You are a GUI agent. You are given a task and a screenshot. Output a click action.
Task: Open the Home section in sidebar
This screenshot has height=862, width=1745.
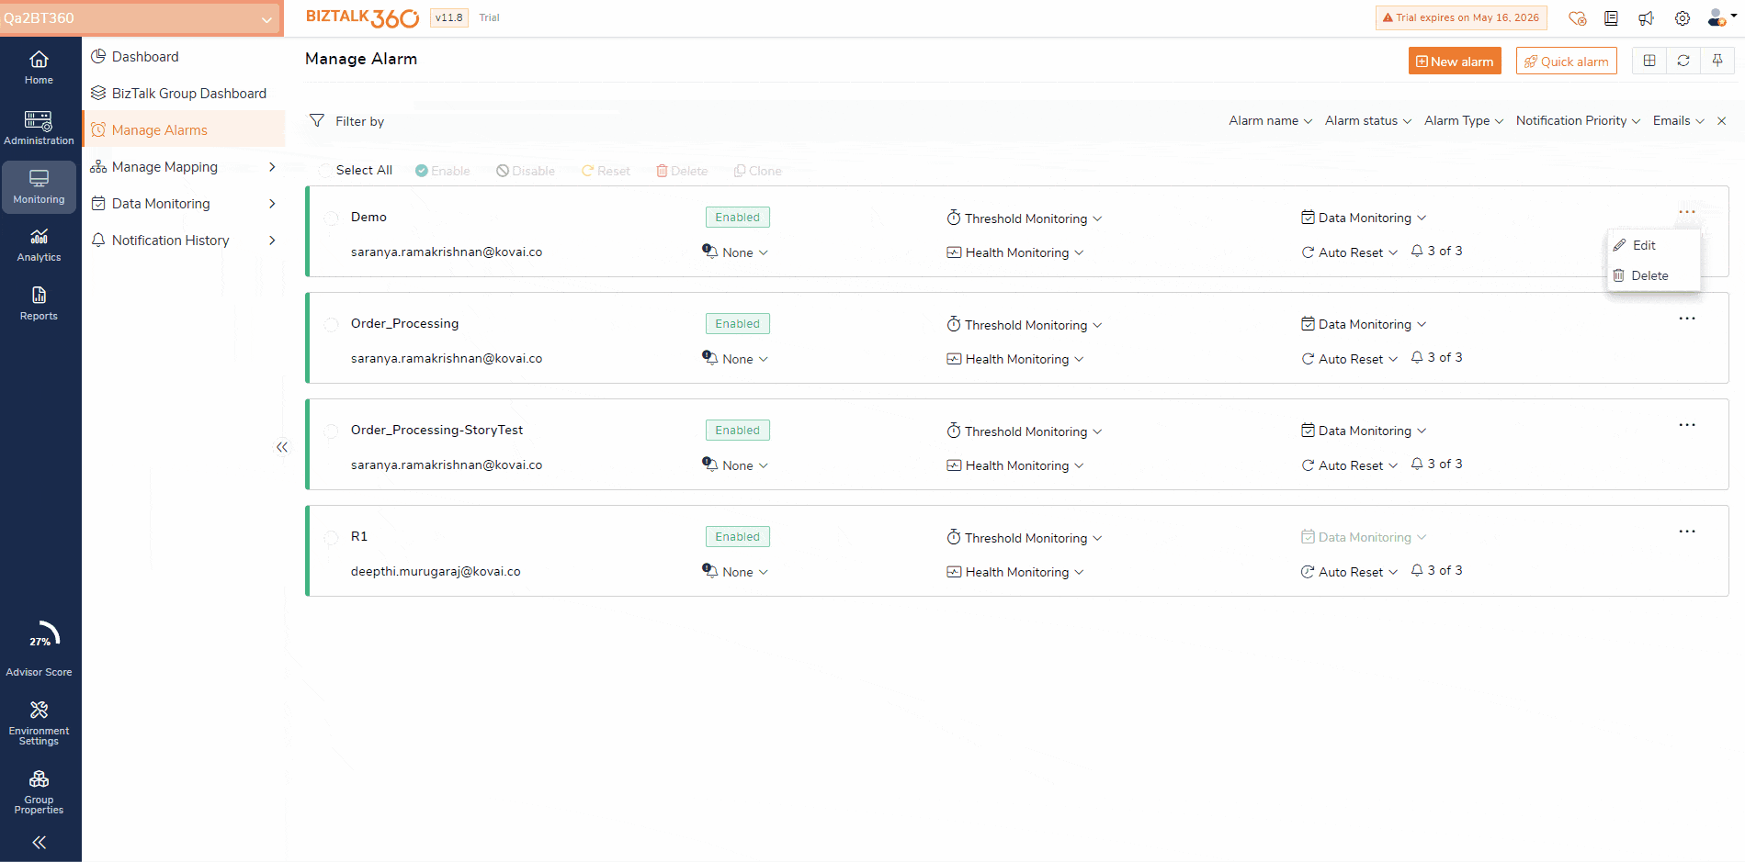tap(39, 67)
